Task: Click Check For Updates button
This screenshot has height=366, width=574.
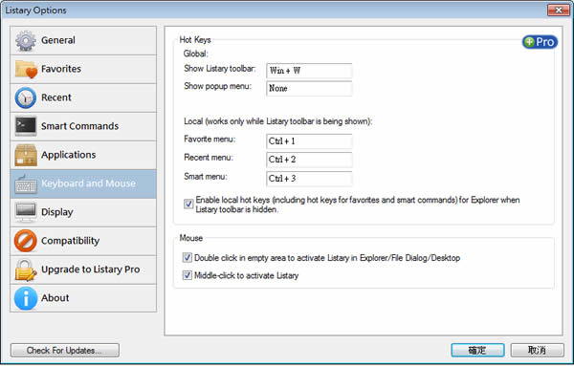Action: 65,351
